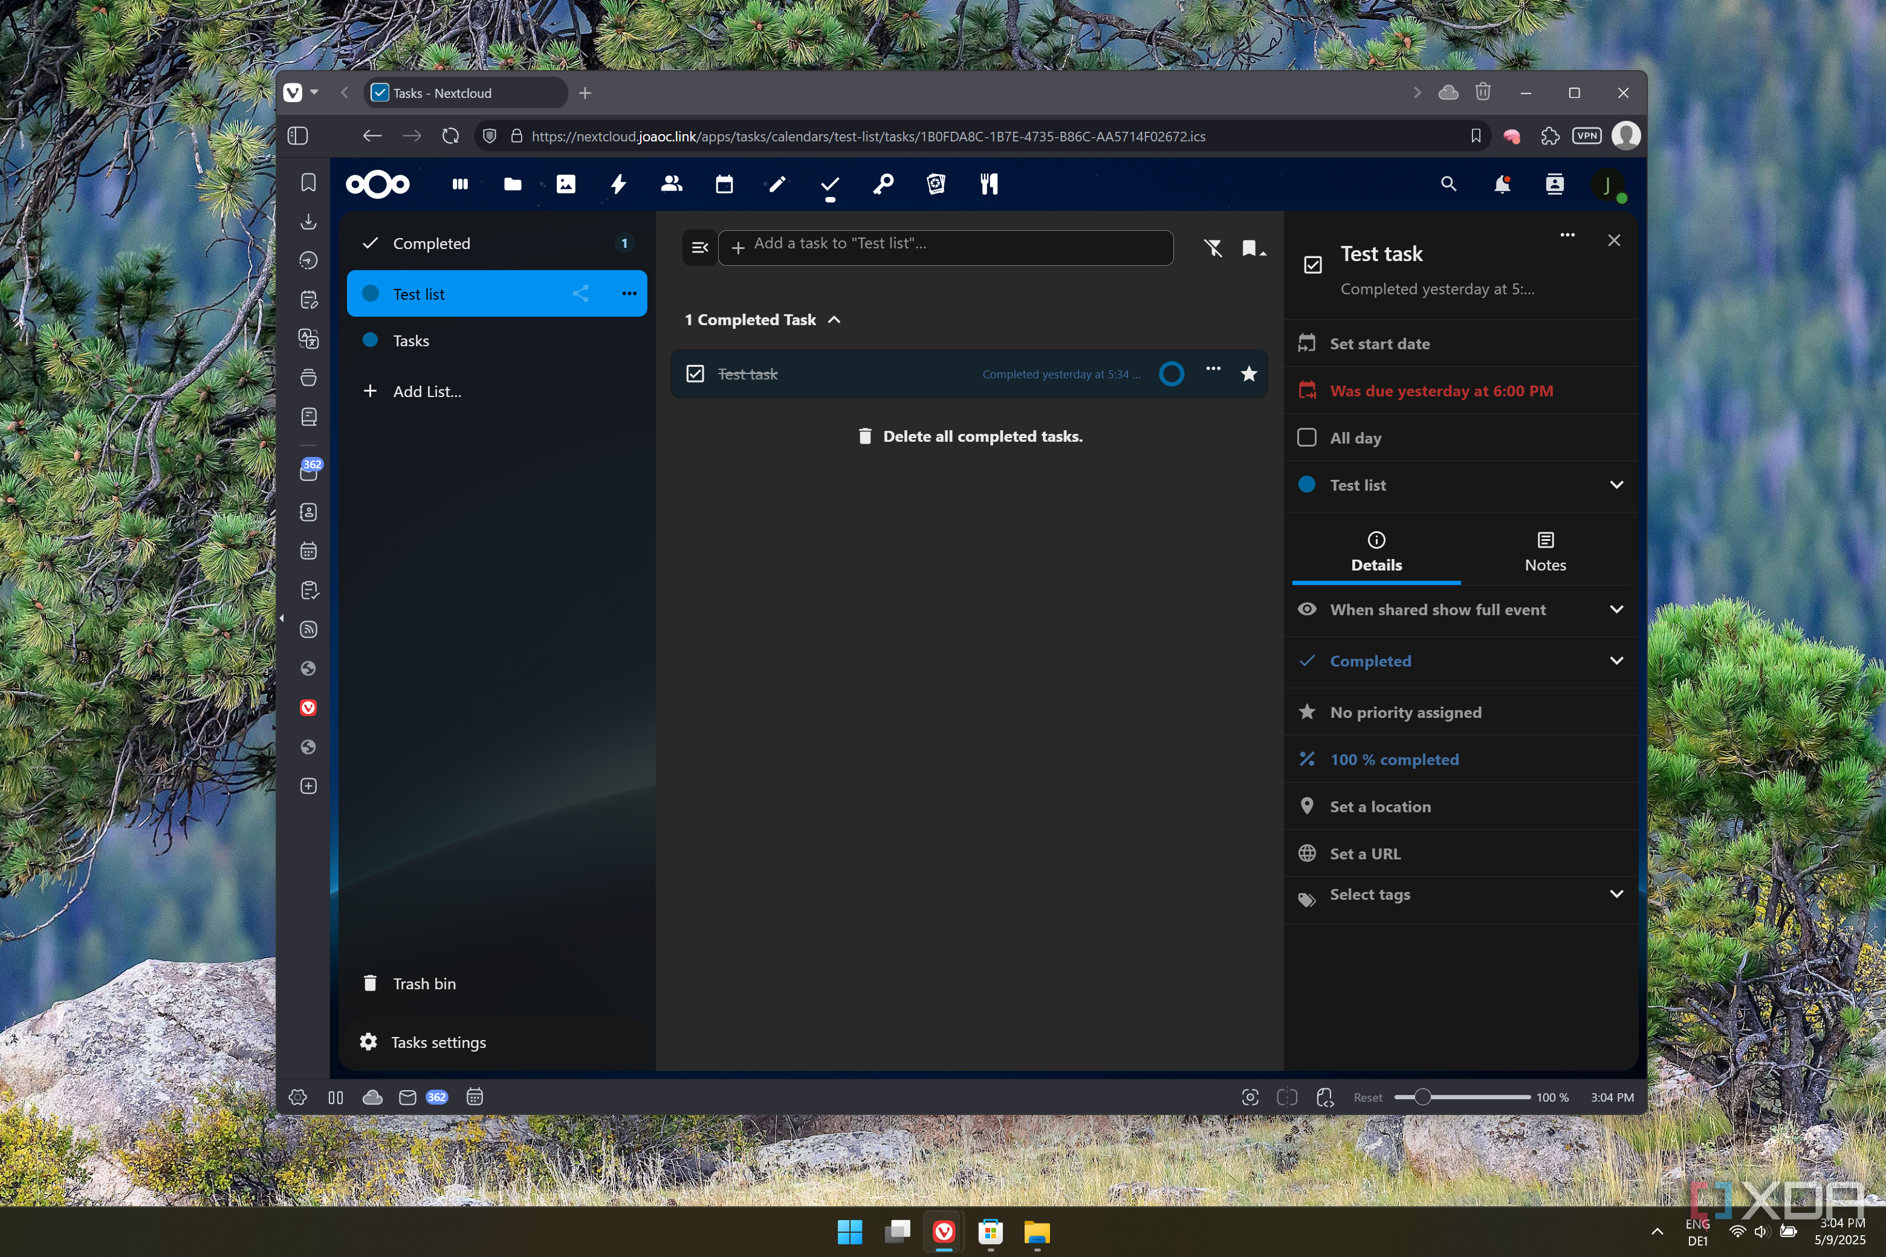Open the Nextcloud Calendar app icon
1886x1257 pixels.
724,184
